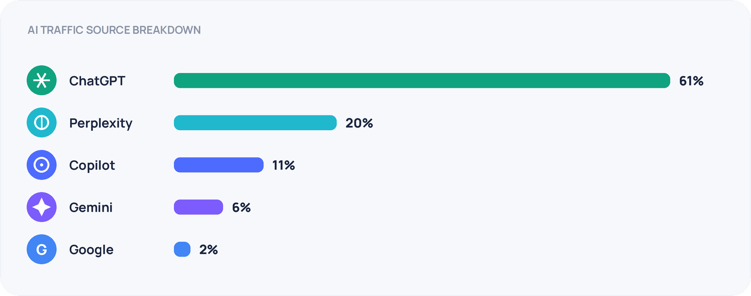
Task: Click the small blue Google traffic bar
Action: pyautogui.click(x=182, y=250)
